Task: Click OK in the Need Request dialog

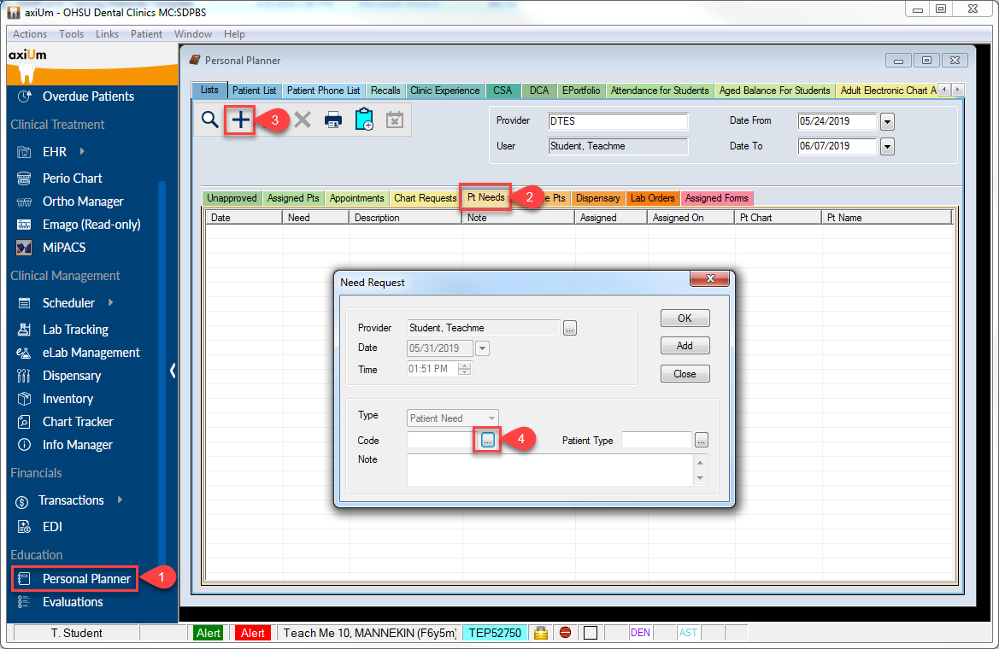Action: click(685, 319)
